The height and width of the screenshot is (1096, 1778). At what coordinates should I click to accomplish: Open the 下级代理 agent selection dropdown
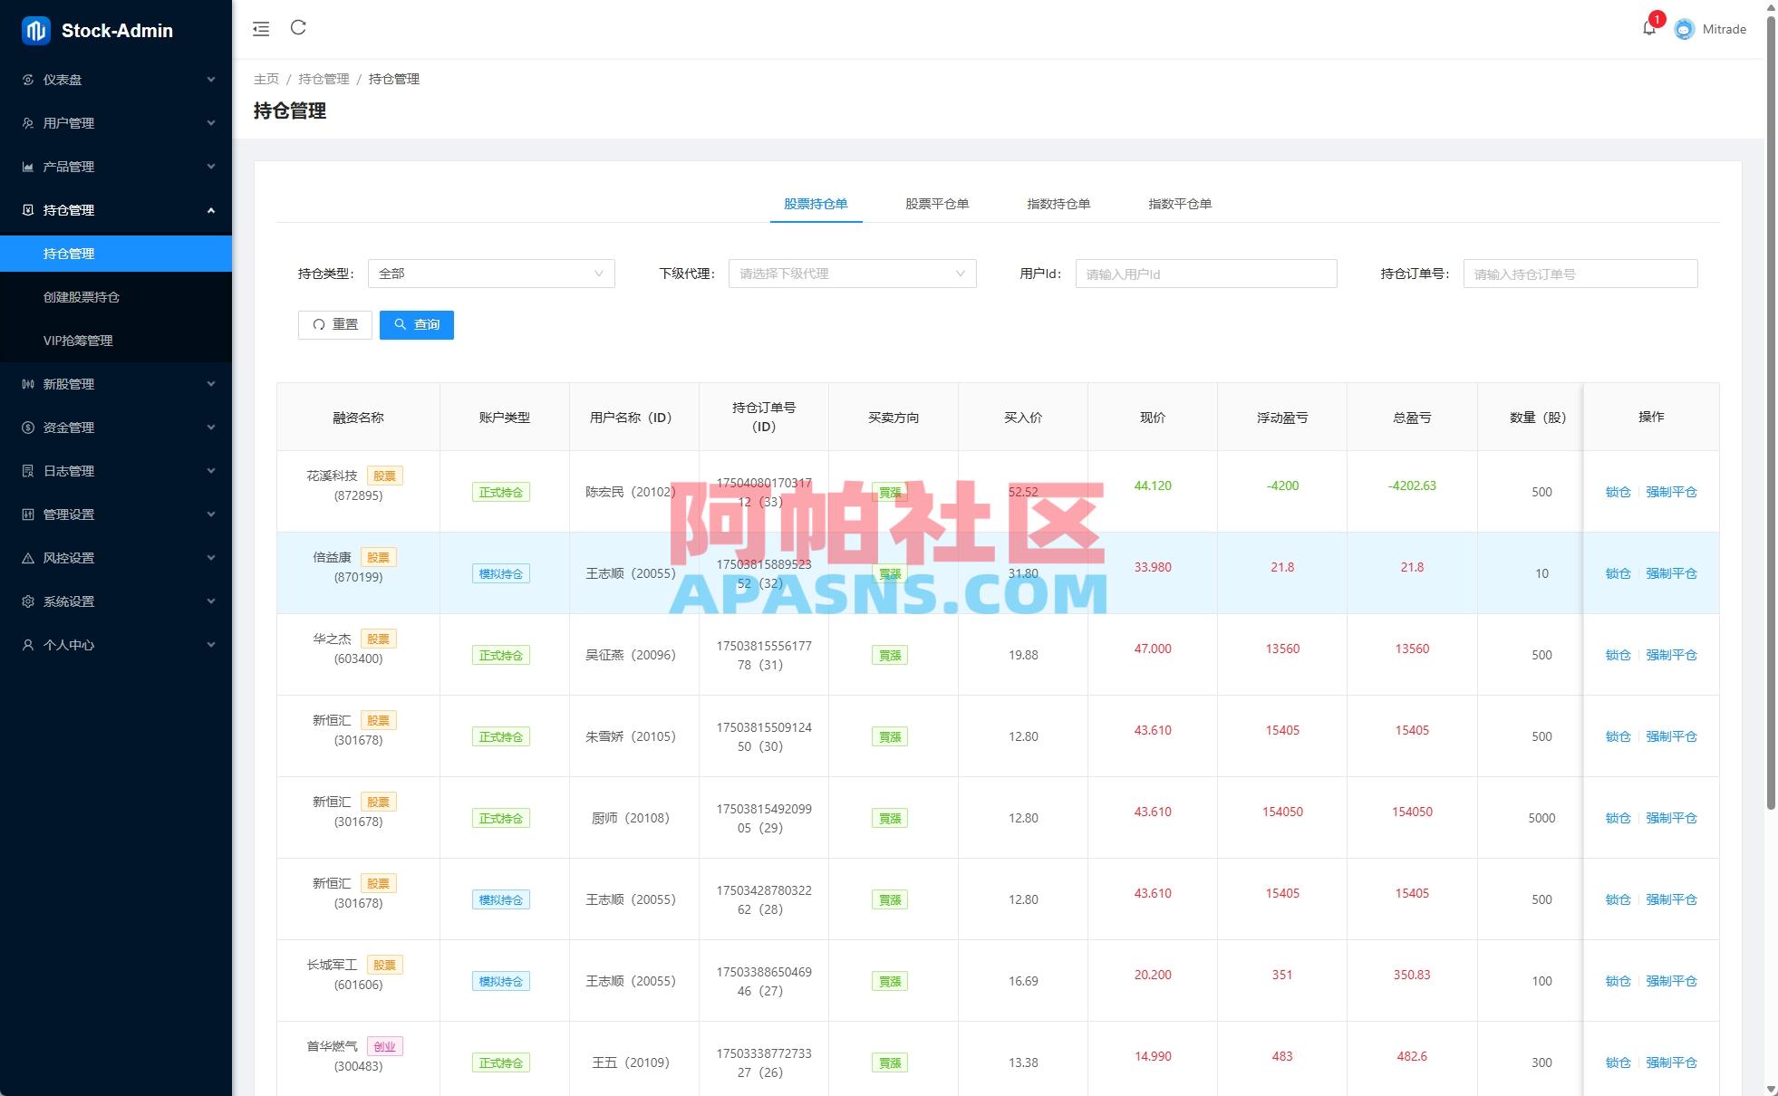[851, 273]
